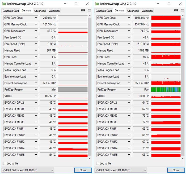Screen dimensions: 186x174
Task: Click GPU-Z title bar app icon in left window
Action: [3, 3]
